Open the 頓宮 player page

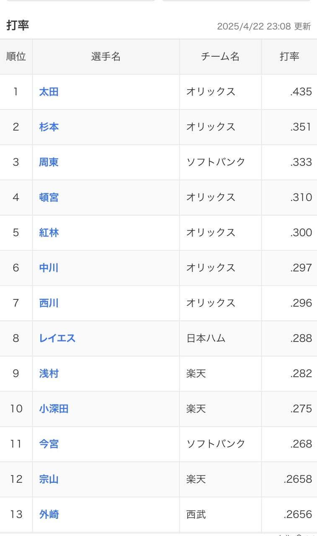tap(49, 197)
